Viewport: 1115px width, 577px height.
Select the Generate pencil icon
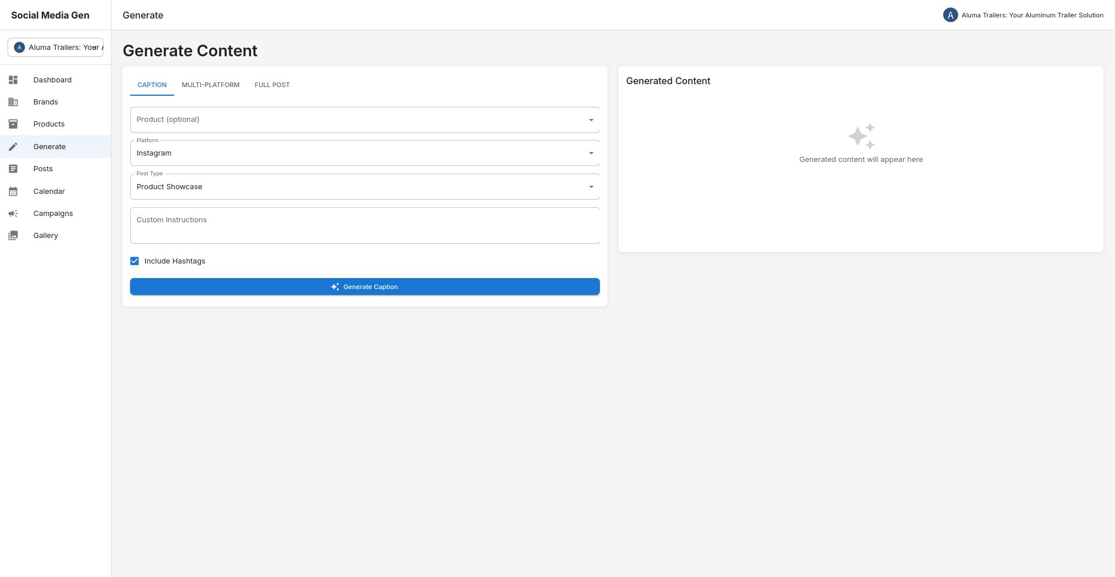(13, 146)
